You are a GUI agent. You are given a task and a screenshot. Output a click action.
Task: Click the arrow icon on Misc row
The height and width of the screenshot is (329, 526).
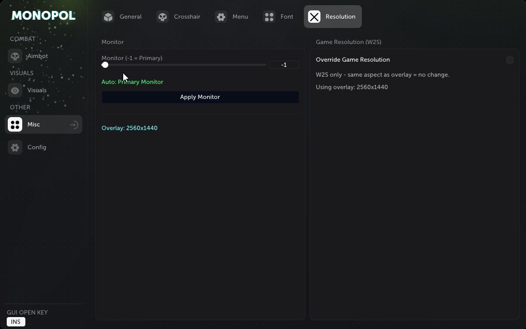[74, 125]
